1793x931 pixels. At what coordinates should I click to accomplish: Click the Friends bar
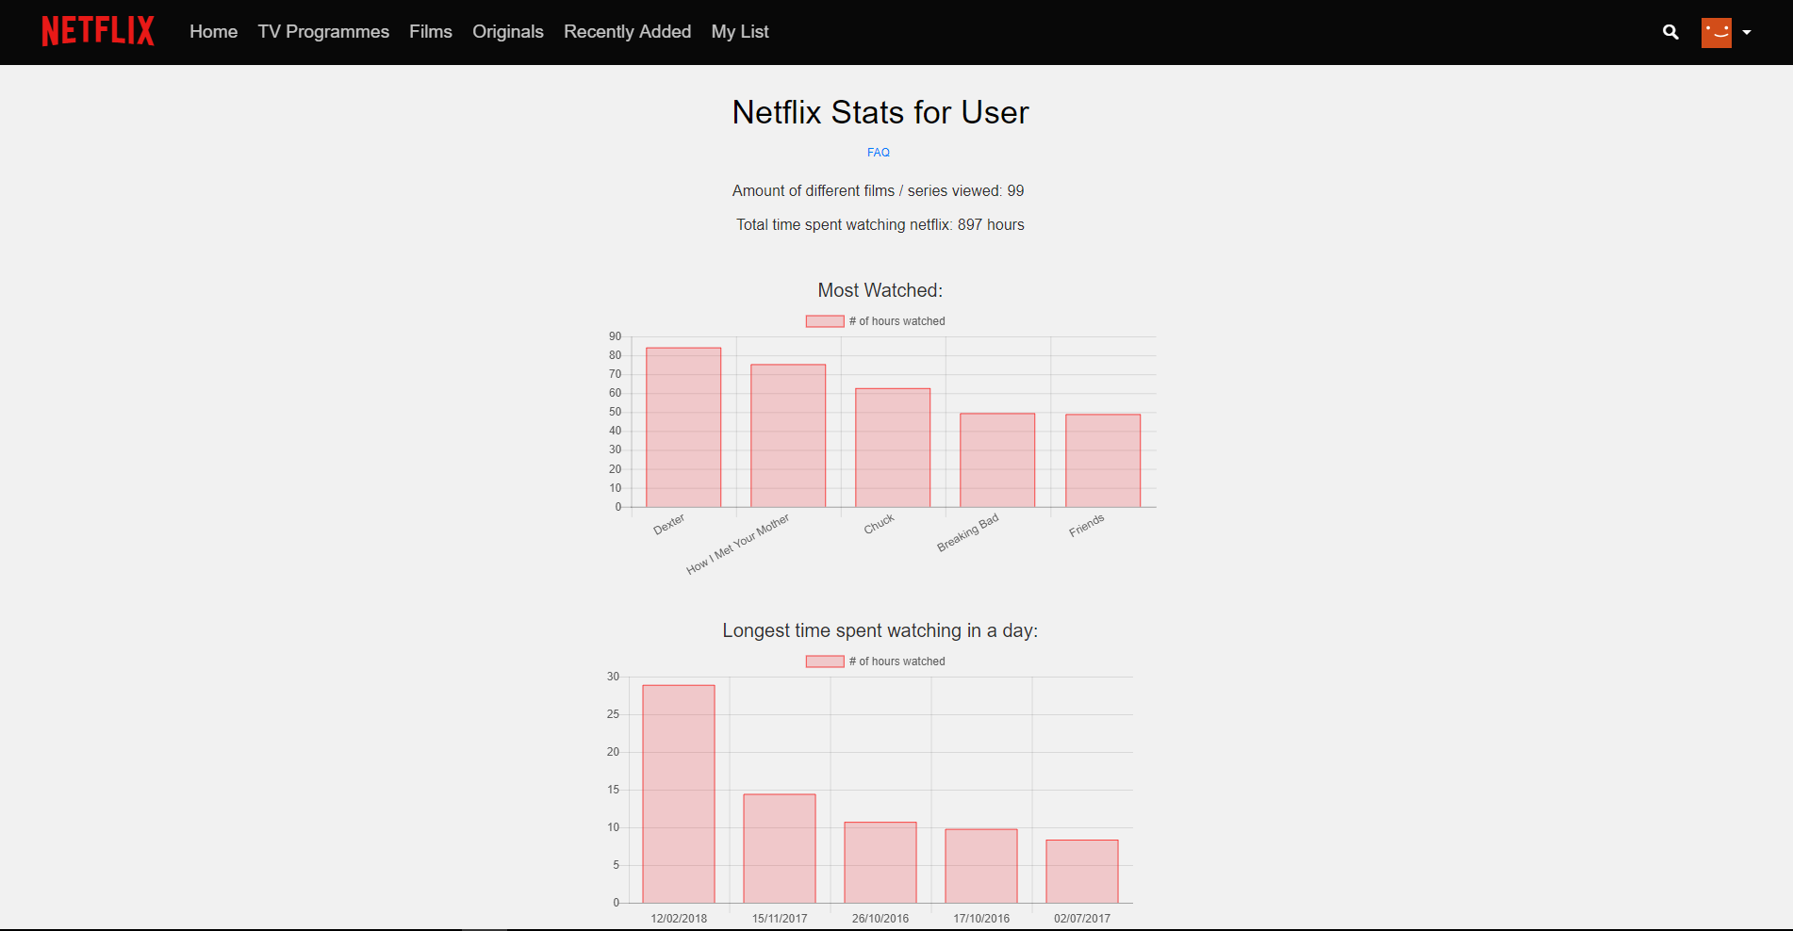pyautogui.click(x=1103, y=461)
